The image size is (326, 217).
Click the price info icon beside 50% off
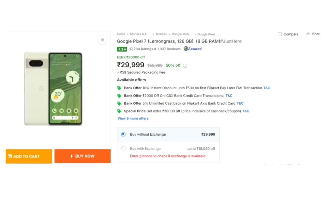[x=185, y=65]
